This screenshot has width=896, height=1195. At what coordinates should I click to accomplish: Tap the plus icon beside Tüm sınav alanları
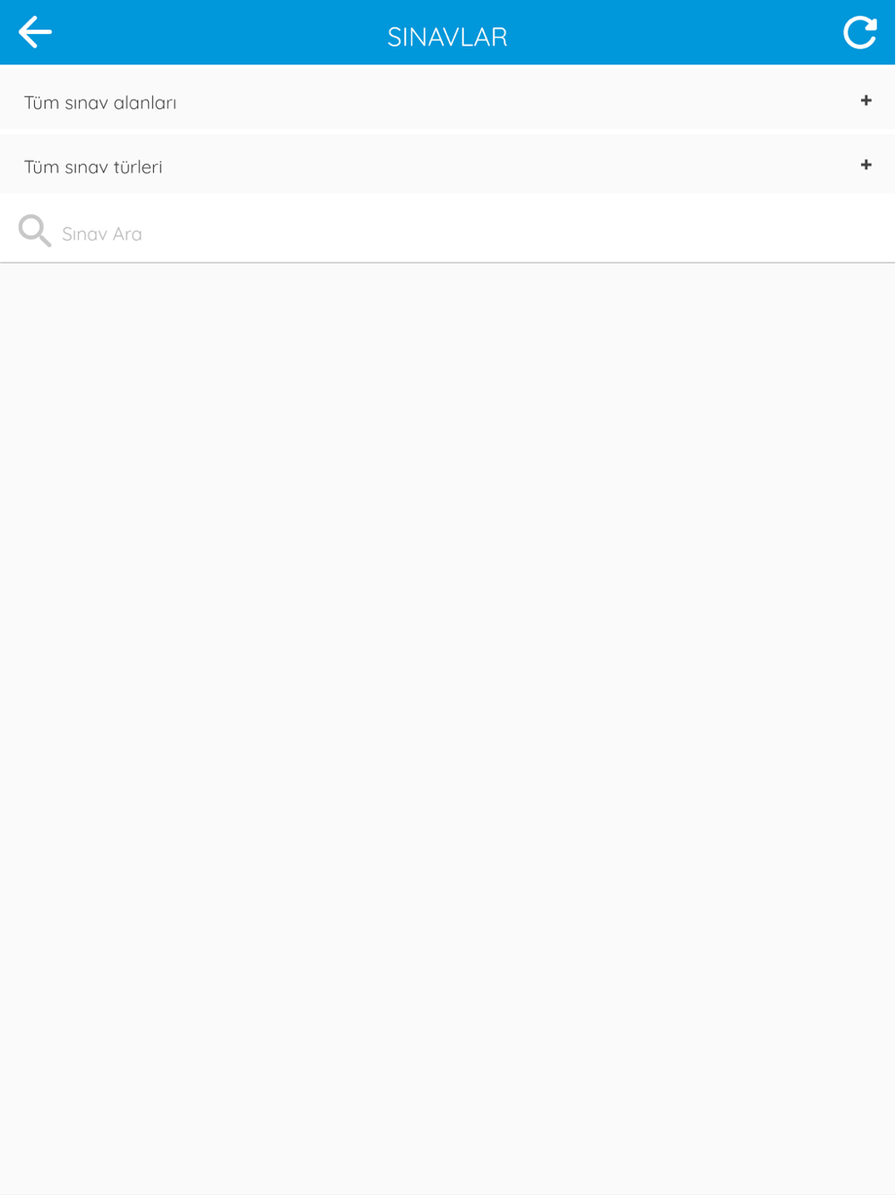[866, 101]
